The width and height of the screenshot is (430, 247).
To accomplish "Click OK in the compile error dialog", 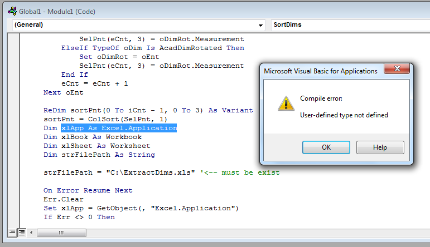I will point(326,147).
